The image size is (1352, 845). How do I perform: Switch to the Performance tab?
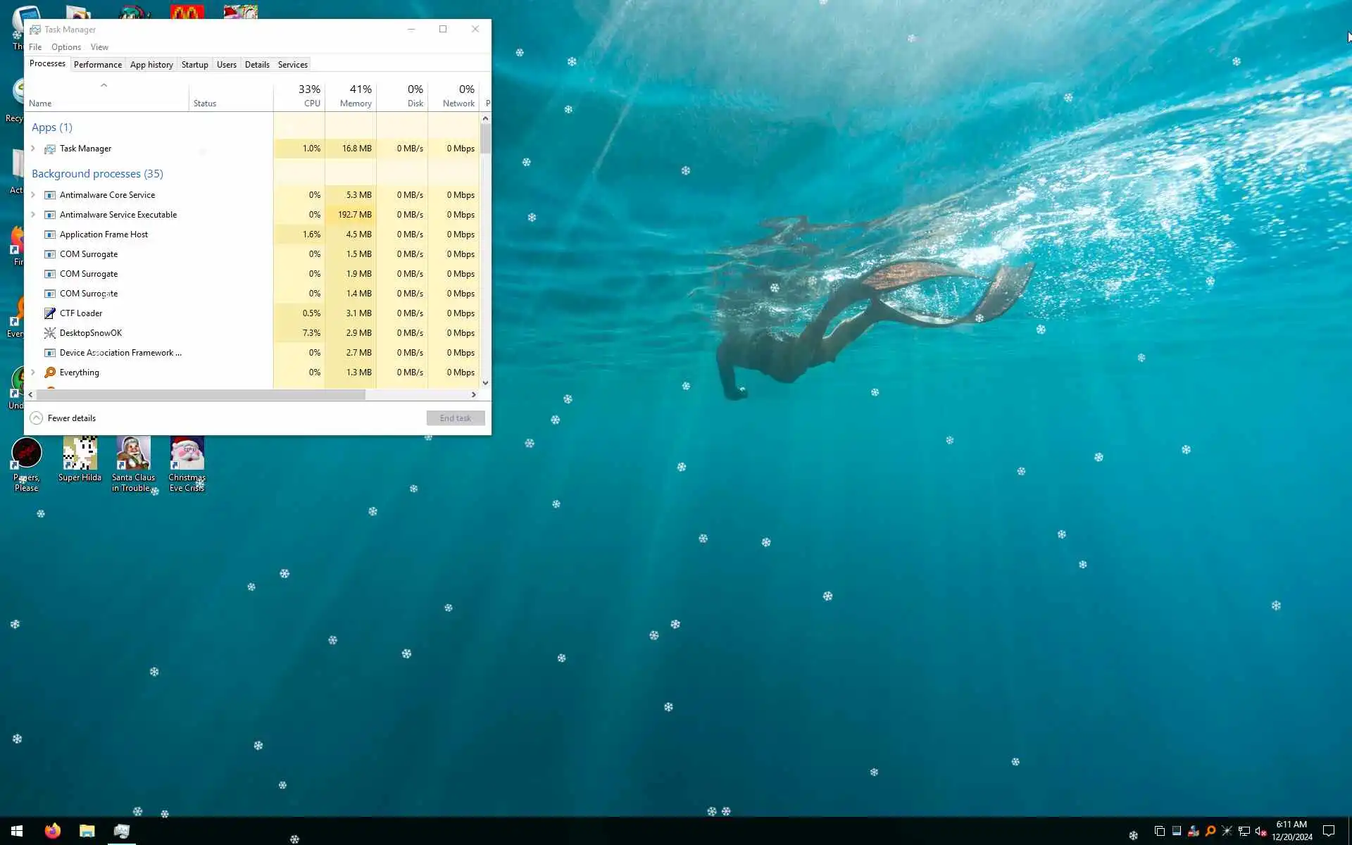pos(97,65)
